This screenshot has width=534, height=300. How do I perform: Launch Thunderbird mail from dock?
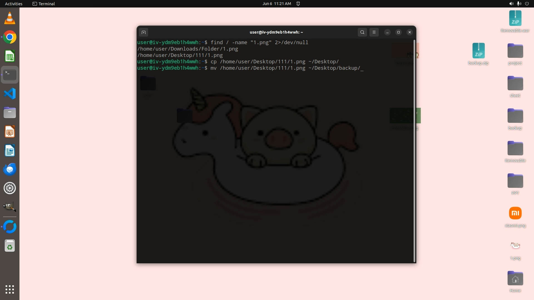[x=10, y=169]
